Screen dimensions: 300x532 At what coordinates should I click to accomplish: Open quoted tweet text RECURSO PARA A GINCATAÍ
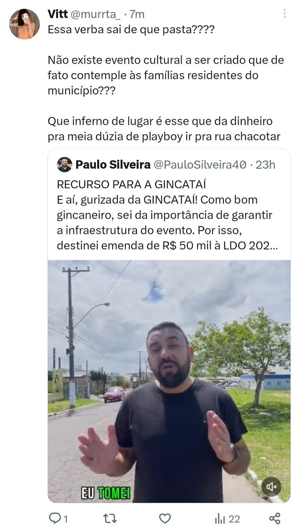[131, 184]
